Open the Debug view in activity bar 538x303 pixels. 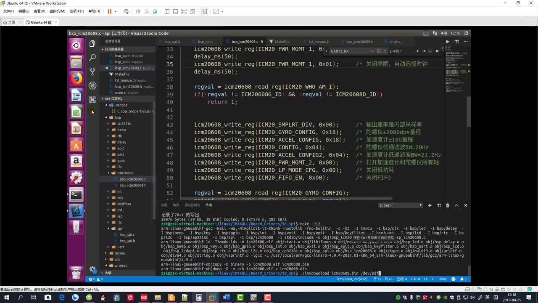click(92, 85)
